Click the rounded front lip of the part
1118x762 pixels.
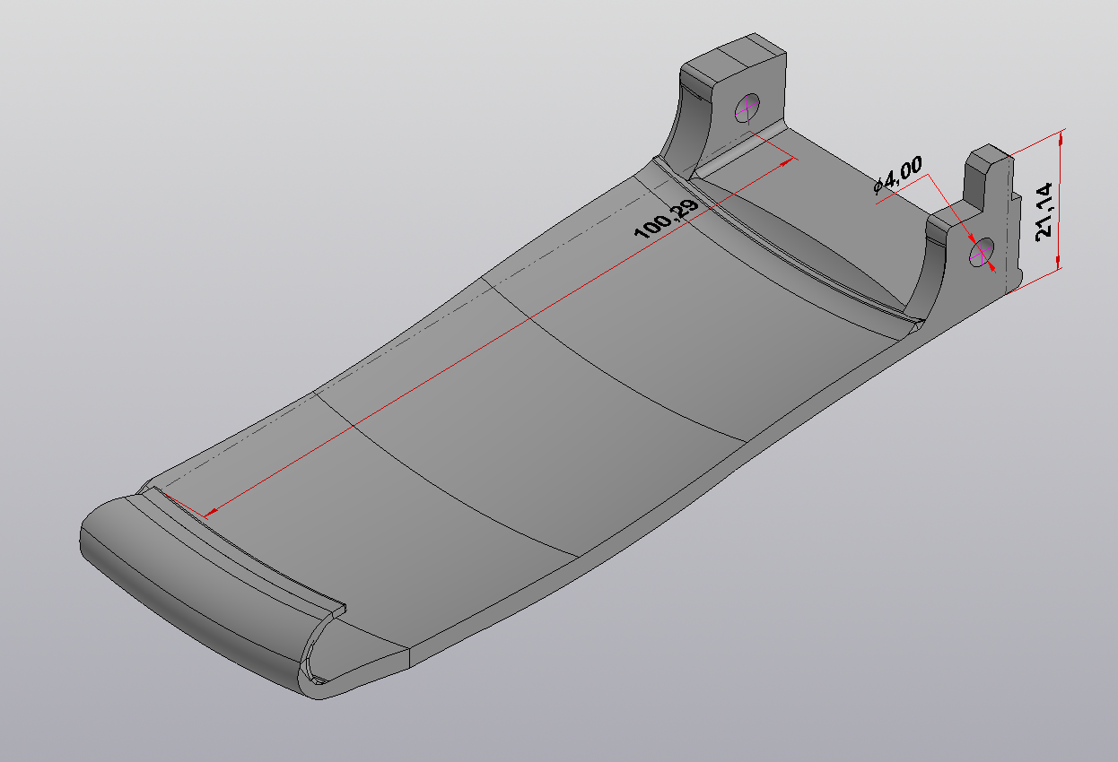(179, 592)
